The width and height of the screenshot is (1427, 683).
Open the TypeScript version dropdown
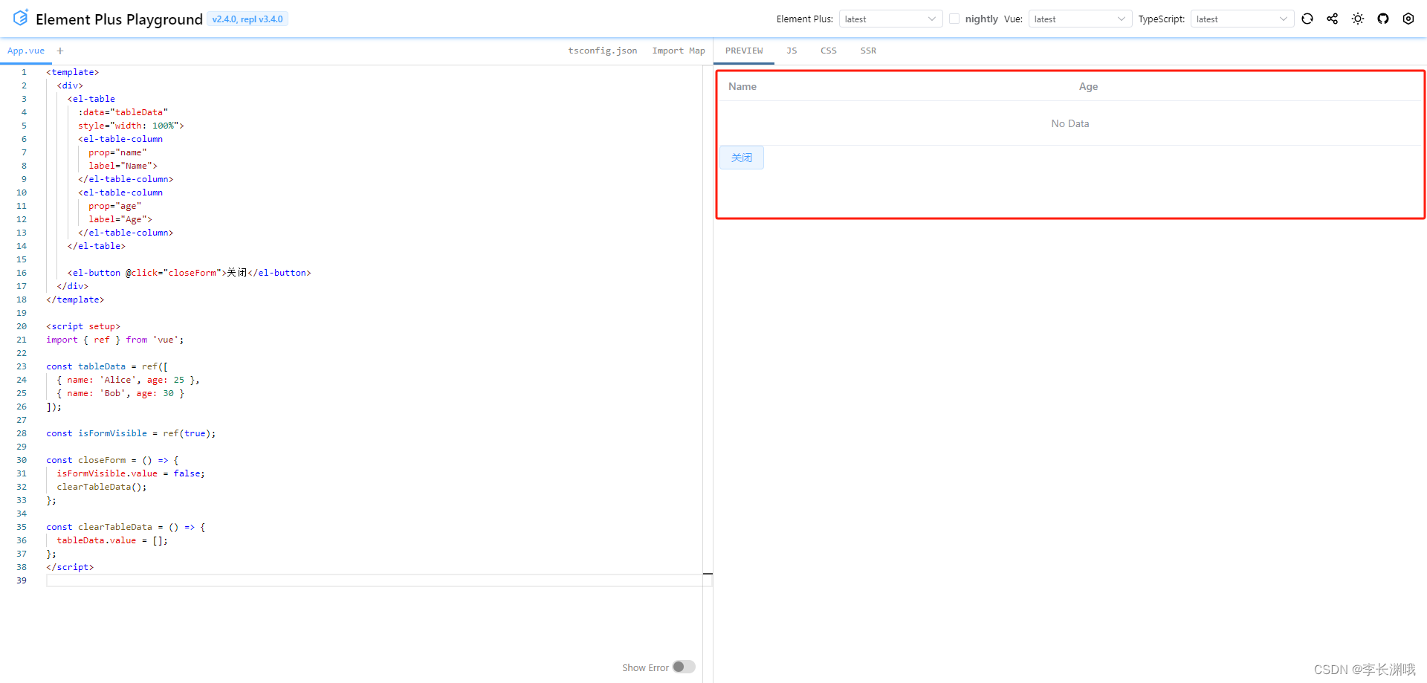pyautogui.click(x=1242, y=19)
